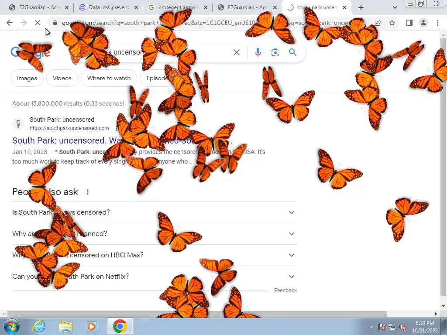447x335 pixels.
Task: Toggle the browser side panel
Action: tap(409, 23)
